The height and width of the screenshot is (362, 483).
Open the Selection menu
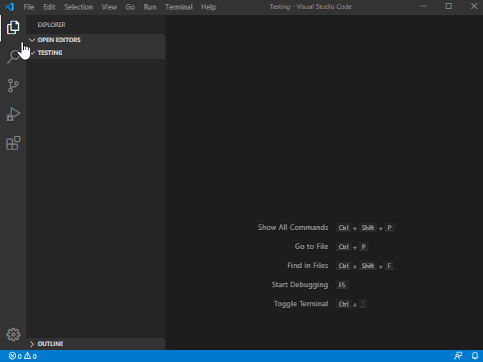click(x=79, y=7)
